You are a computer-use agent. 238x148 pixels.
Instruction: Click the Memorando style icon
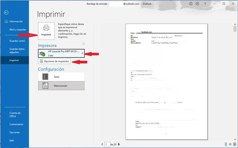coord(45,85)
